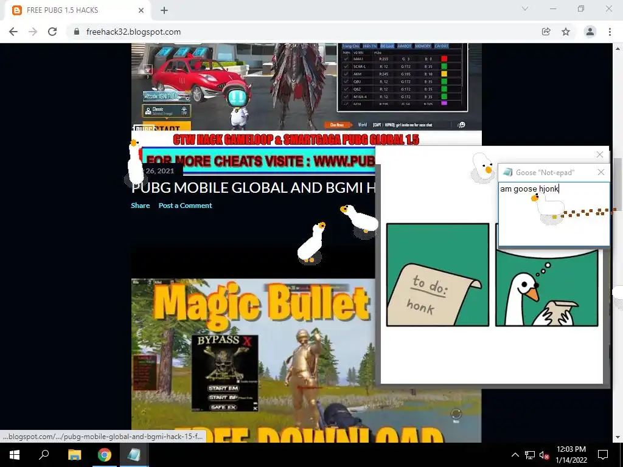The height and width of the screenshot is (467, 623).
Task: Open the tab search chevron in title bar
Action: tap(525, 9)
